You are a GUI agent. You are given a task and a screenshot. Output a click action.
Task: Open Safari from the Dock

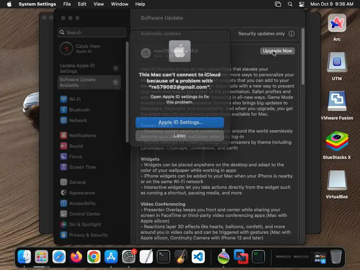(59, 256)
